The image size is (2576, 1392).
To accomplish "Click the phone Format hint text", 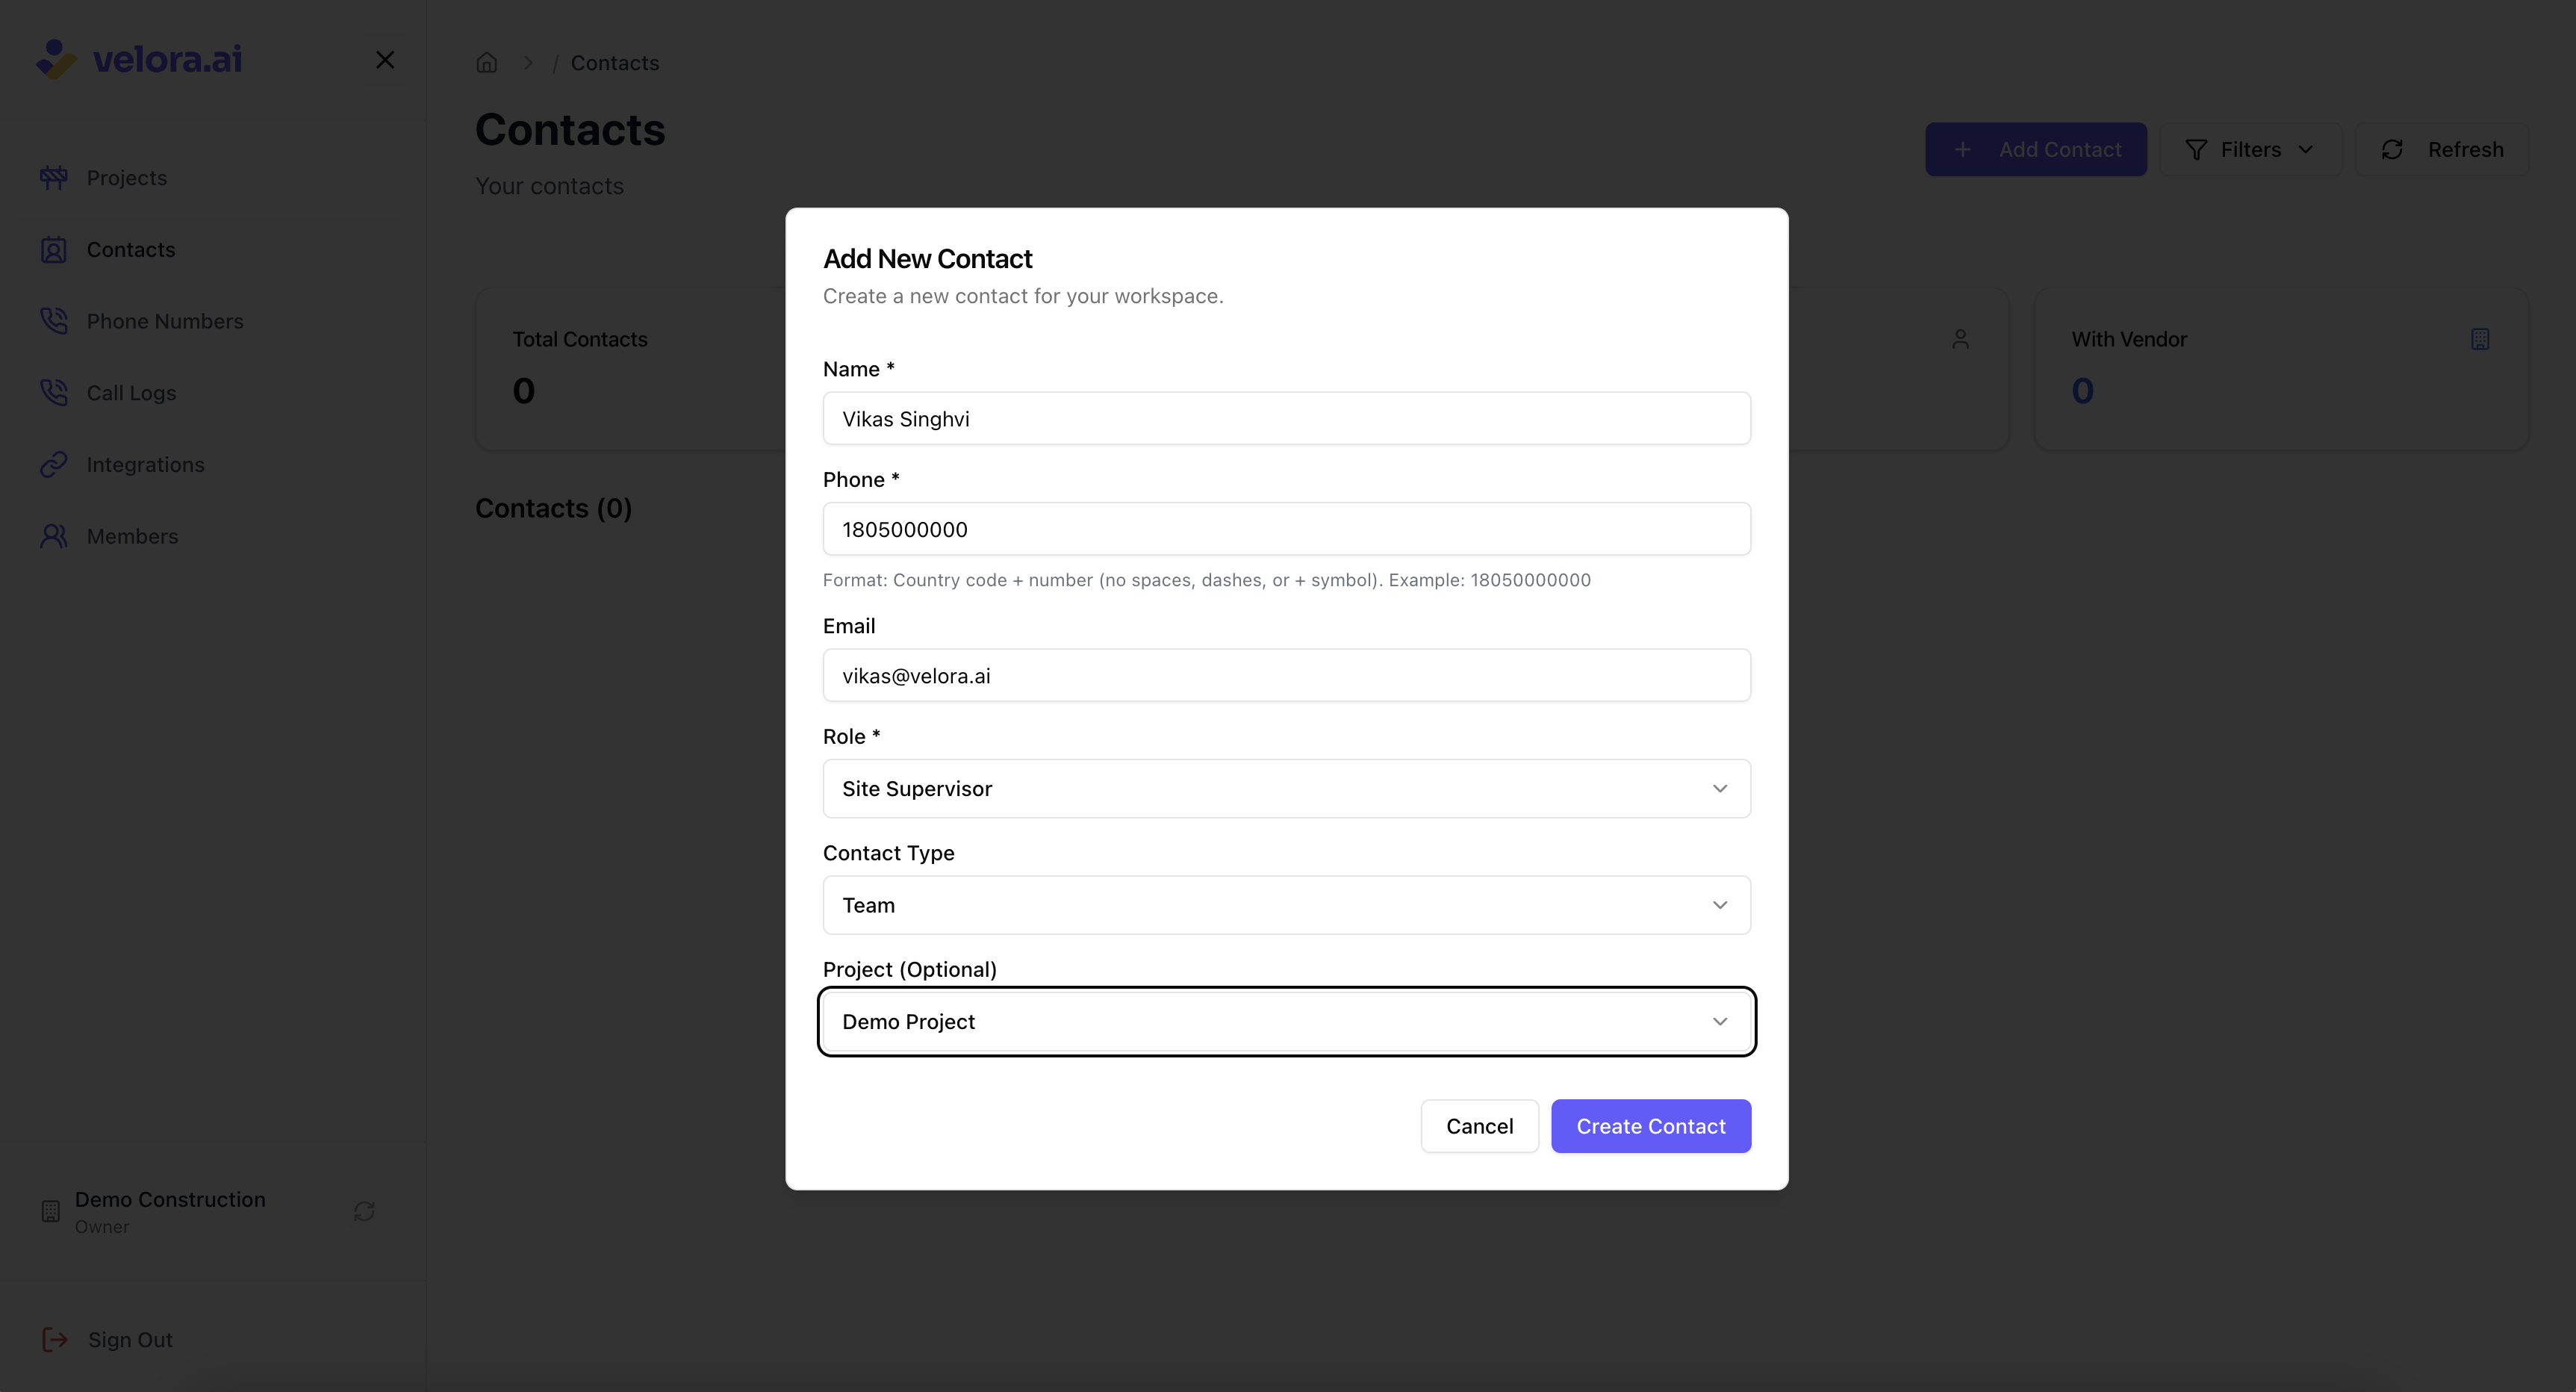I will (1206, 580).
